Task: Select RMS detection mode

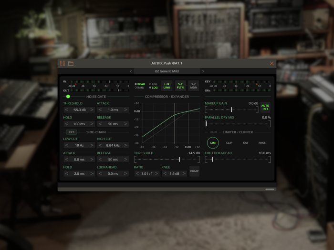Action: coord(139,88)
